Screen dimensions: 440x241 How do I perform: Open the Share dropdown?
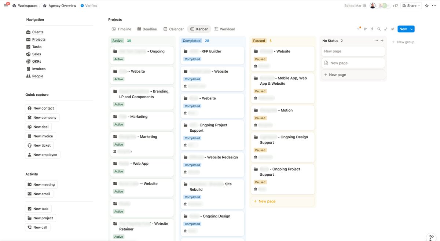411,6
